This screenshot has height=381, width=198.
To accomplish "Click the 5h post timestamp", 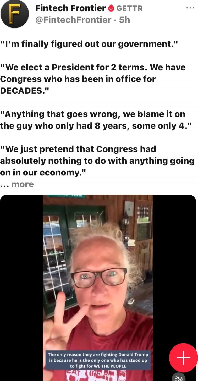I will [124, 20].
